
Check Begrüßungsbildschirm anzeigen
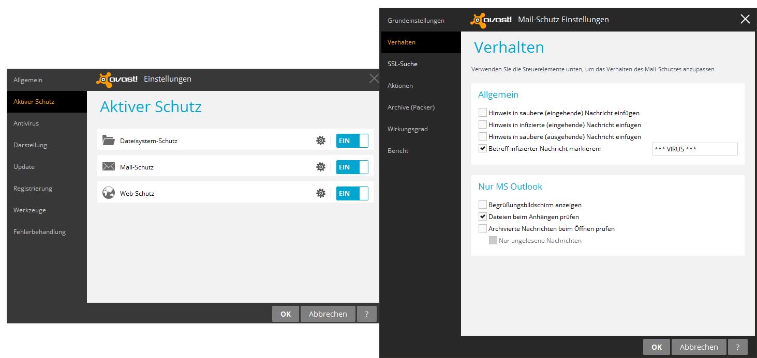click(x=483, y=205)
